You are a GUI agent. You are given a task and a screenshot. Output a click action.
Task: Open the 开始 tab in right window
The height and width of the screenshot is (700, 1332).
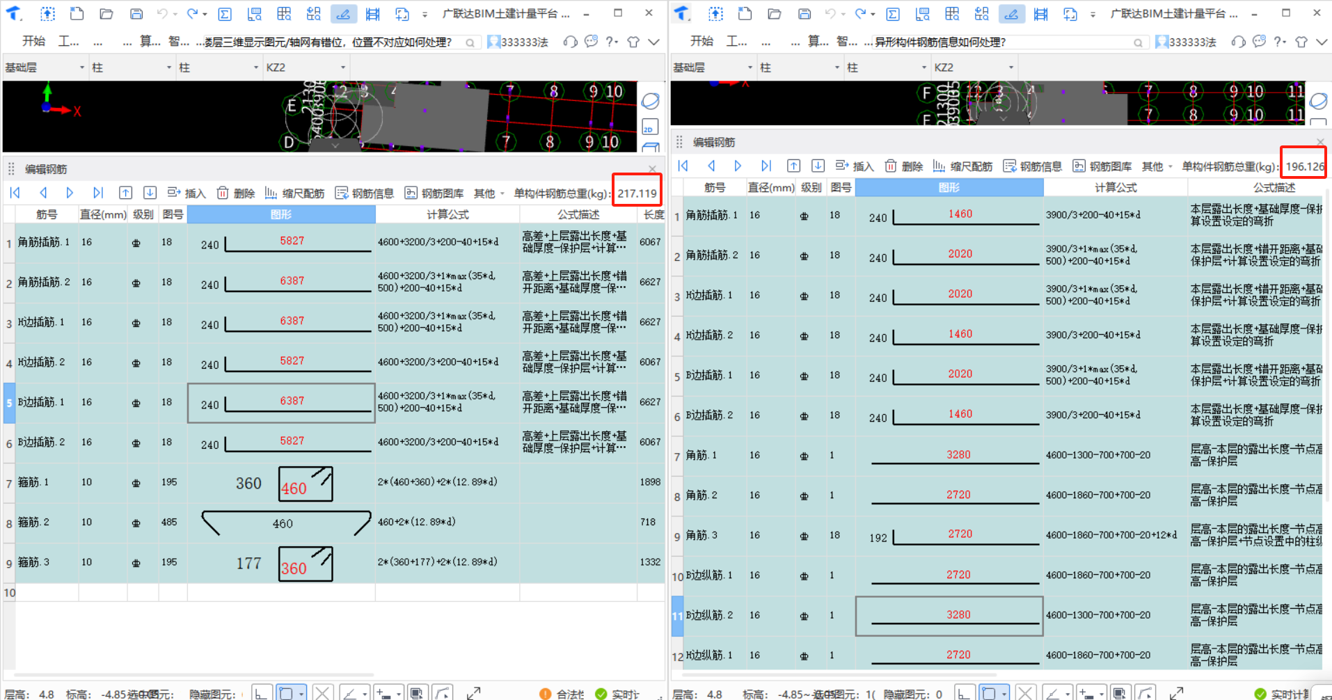click(701, 42)
